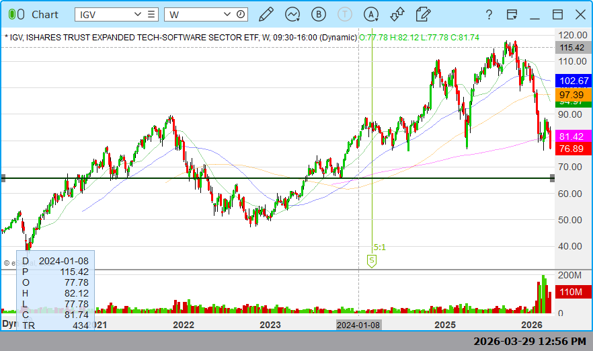Click the green O H L C values text

419,38
